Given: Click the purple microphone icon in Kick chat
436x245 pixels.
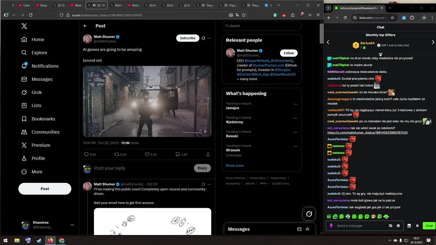Looking at the screenshot, I should (x=331, y=226).
